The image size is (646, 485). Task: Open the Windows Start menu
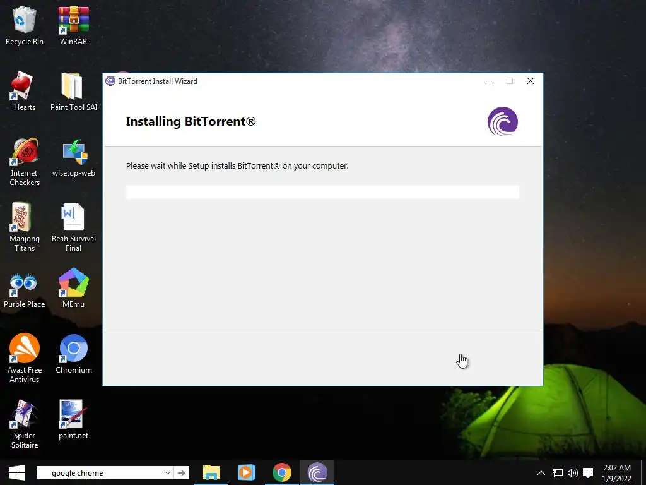tap(17, 472)
